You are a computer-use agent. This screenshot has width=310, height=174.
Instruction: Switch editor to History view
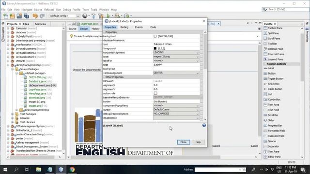(x=95, y=29)
